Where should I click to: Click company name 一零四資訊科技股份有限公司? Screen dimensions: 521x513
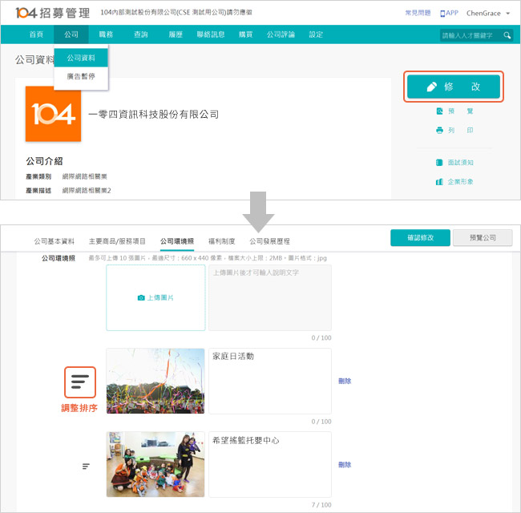pos(154,115)
